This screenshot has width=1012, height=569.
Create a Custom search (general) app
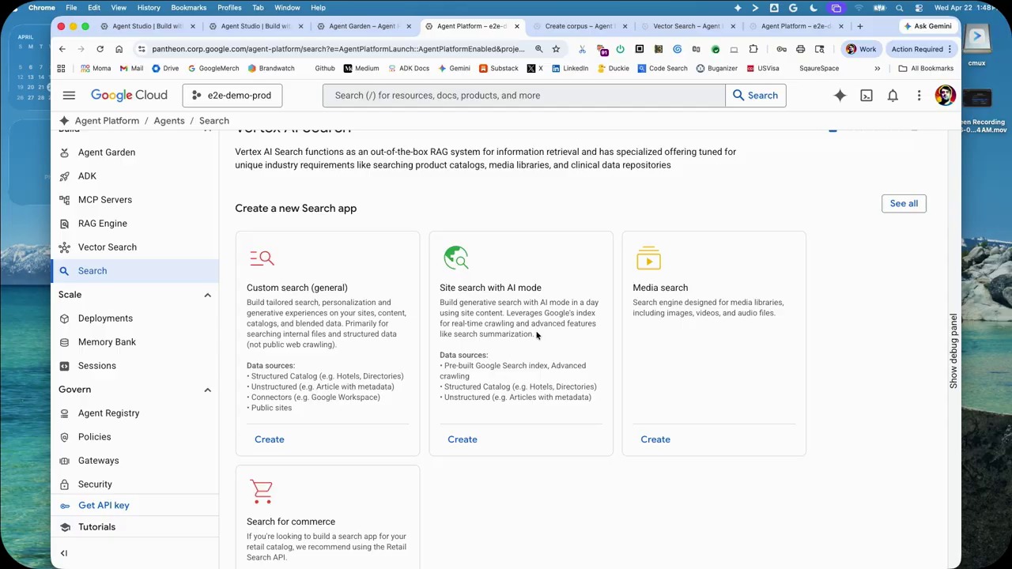click(270, 439)
